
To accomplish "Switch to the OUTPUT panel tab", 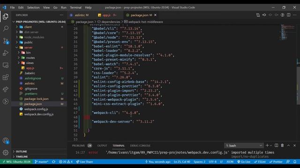I will click(x=102, y=146).
